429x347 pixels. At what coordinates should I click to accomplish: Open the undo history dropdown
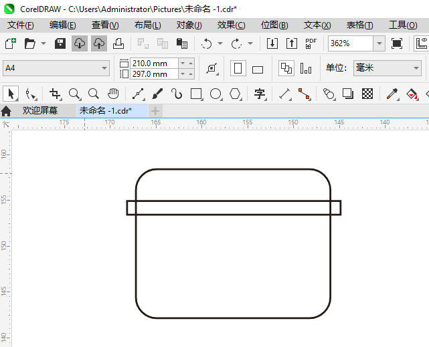click(220, 43)
